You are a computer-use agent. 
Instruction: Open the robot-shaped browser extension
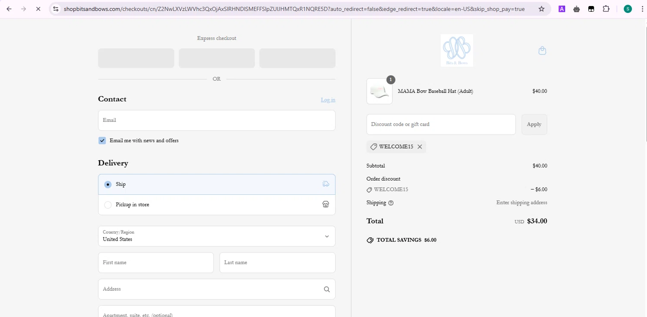click(576, 9)
